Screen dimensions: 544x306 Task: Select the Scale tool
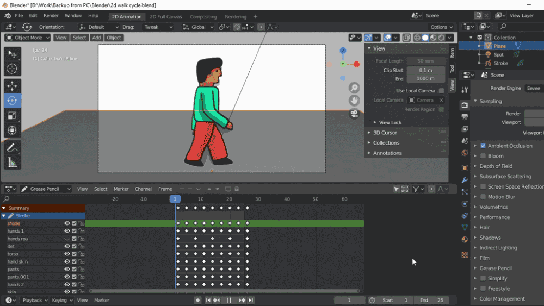point(12,115)
